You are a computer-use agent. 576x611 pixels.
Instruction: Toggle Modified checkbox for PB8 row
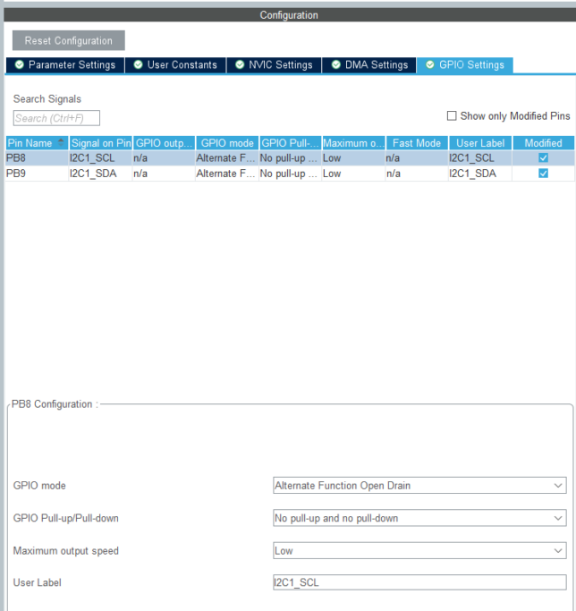[543, 157]
